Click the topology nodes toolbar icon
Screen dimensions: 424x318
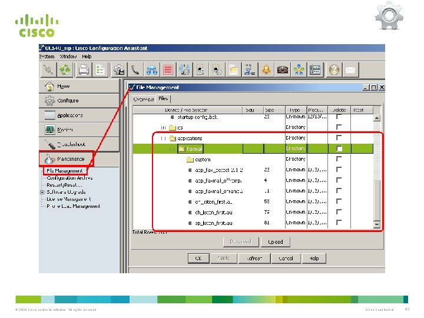[299, 70]
